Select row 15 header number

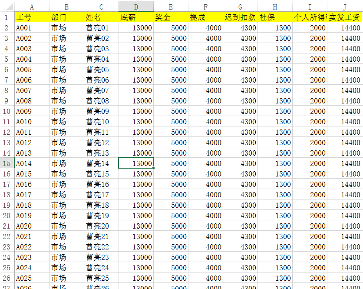(x=7, y=163)
